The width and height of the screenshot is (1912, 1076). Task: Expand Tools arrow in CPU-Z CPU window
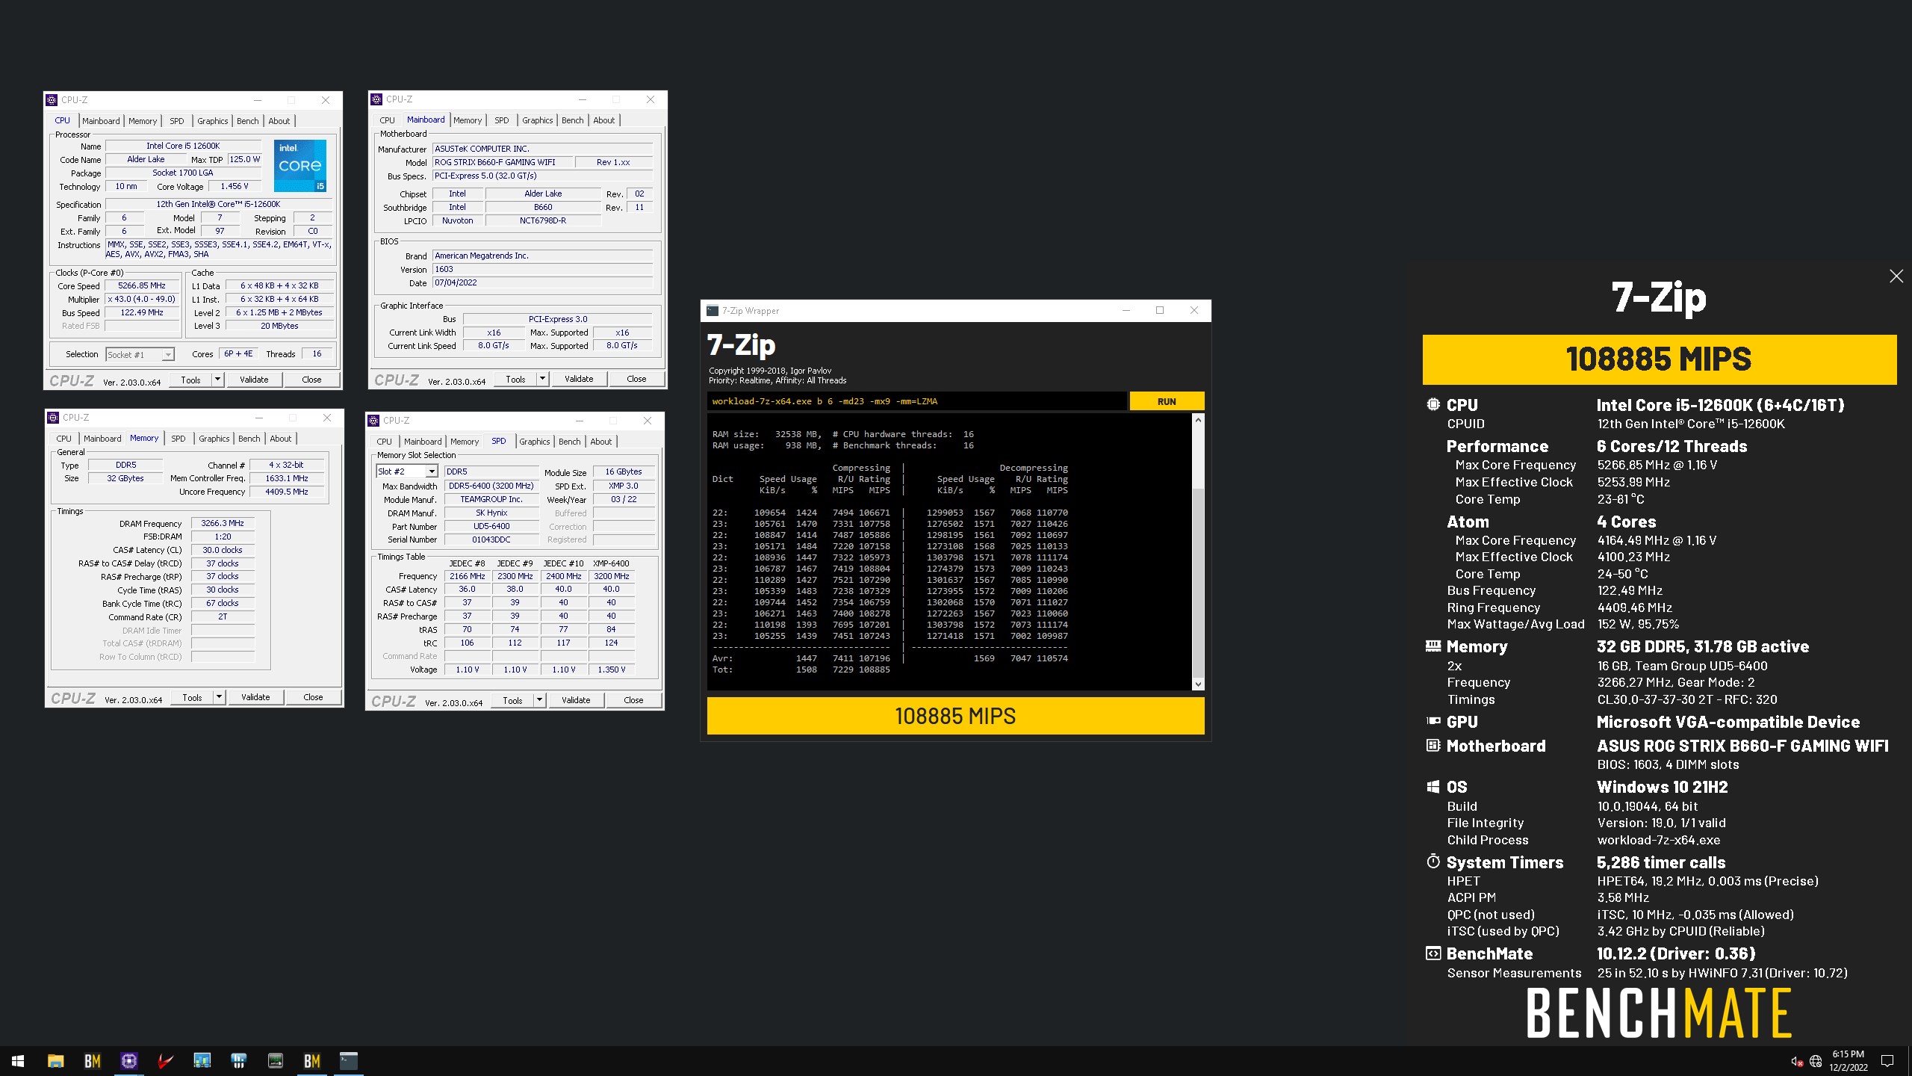217,380
